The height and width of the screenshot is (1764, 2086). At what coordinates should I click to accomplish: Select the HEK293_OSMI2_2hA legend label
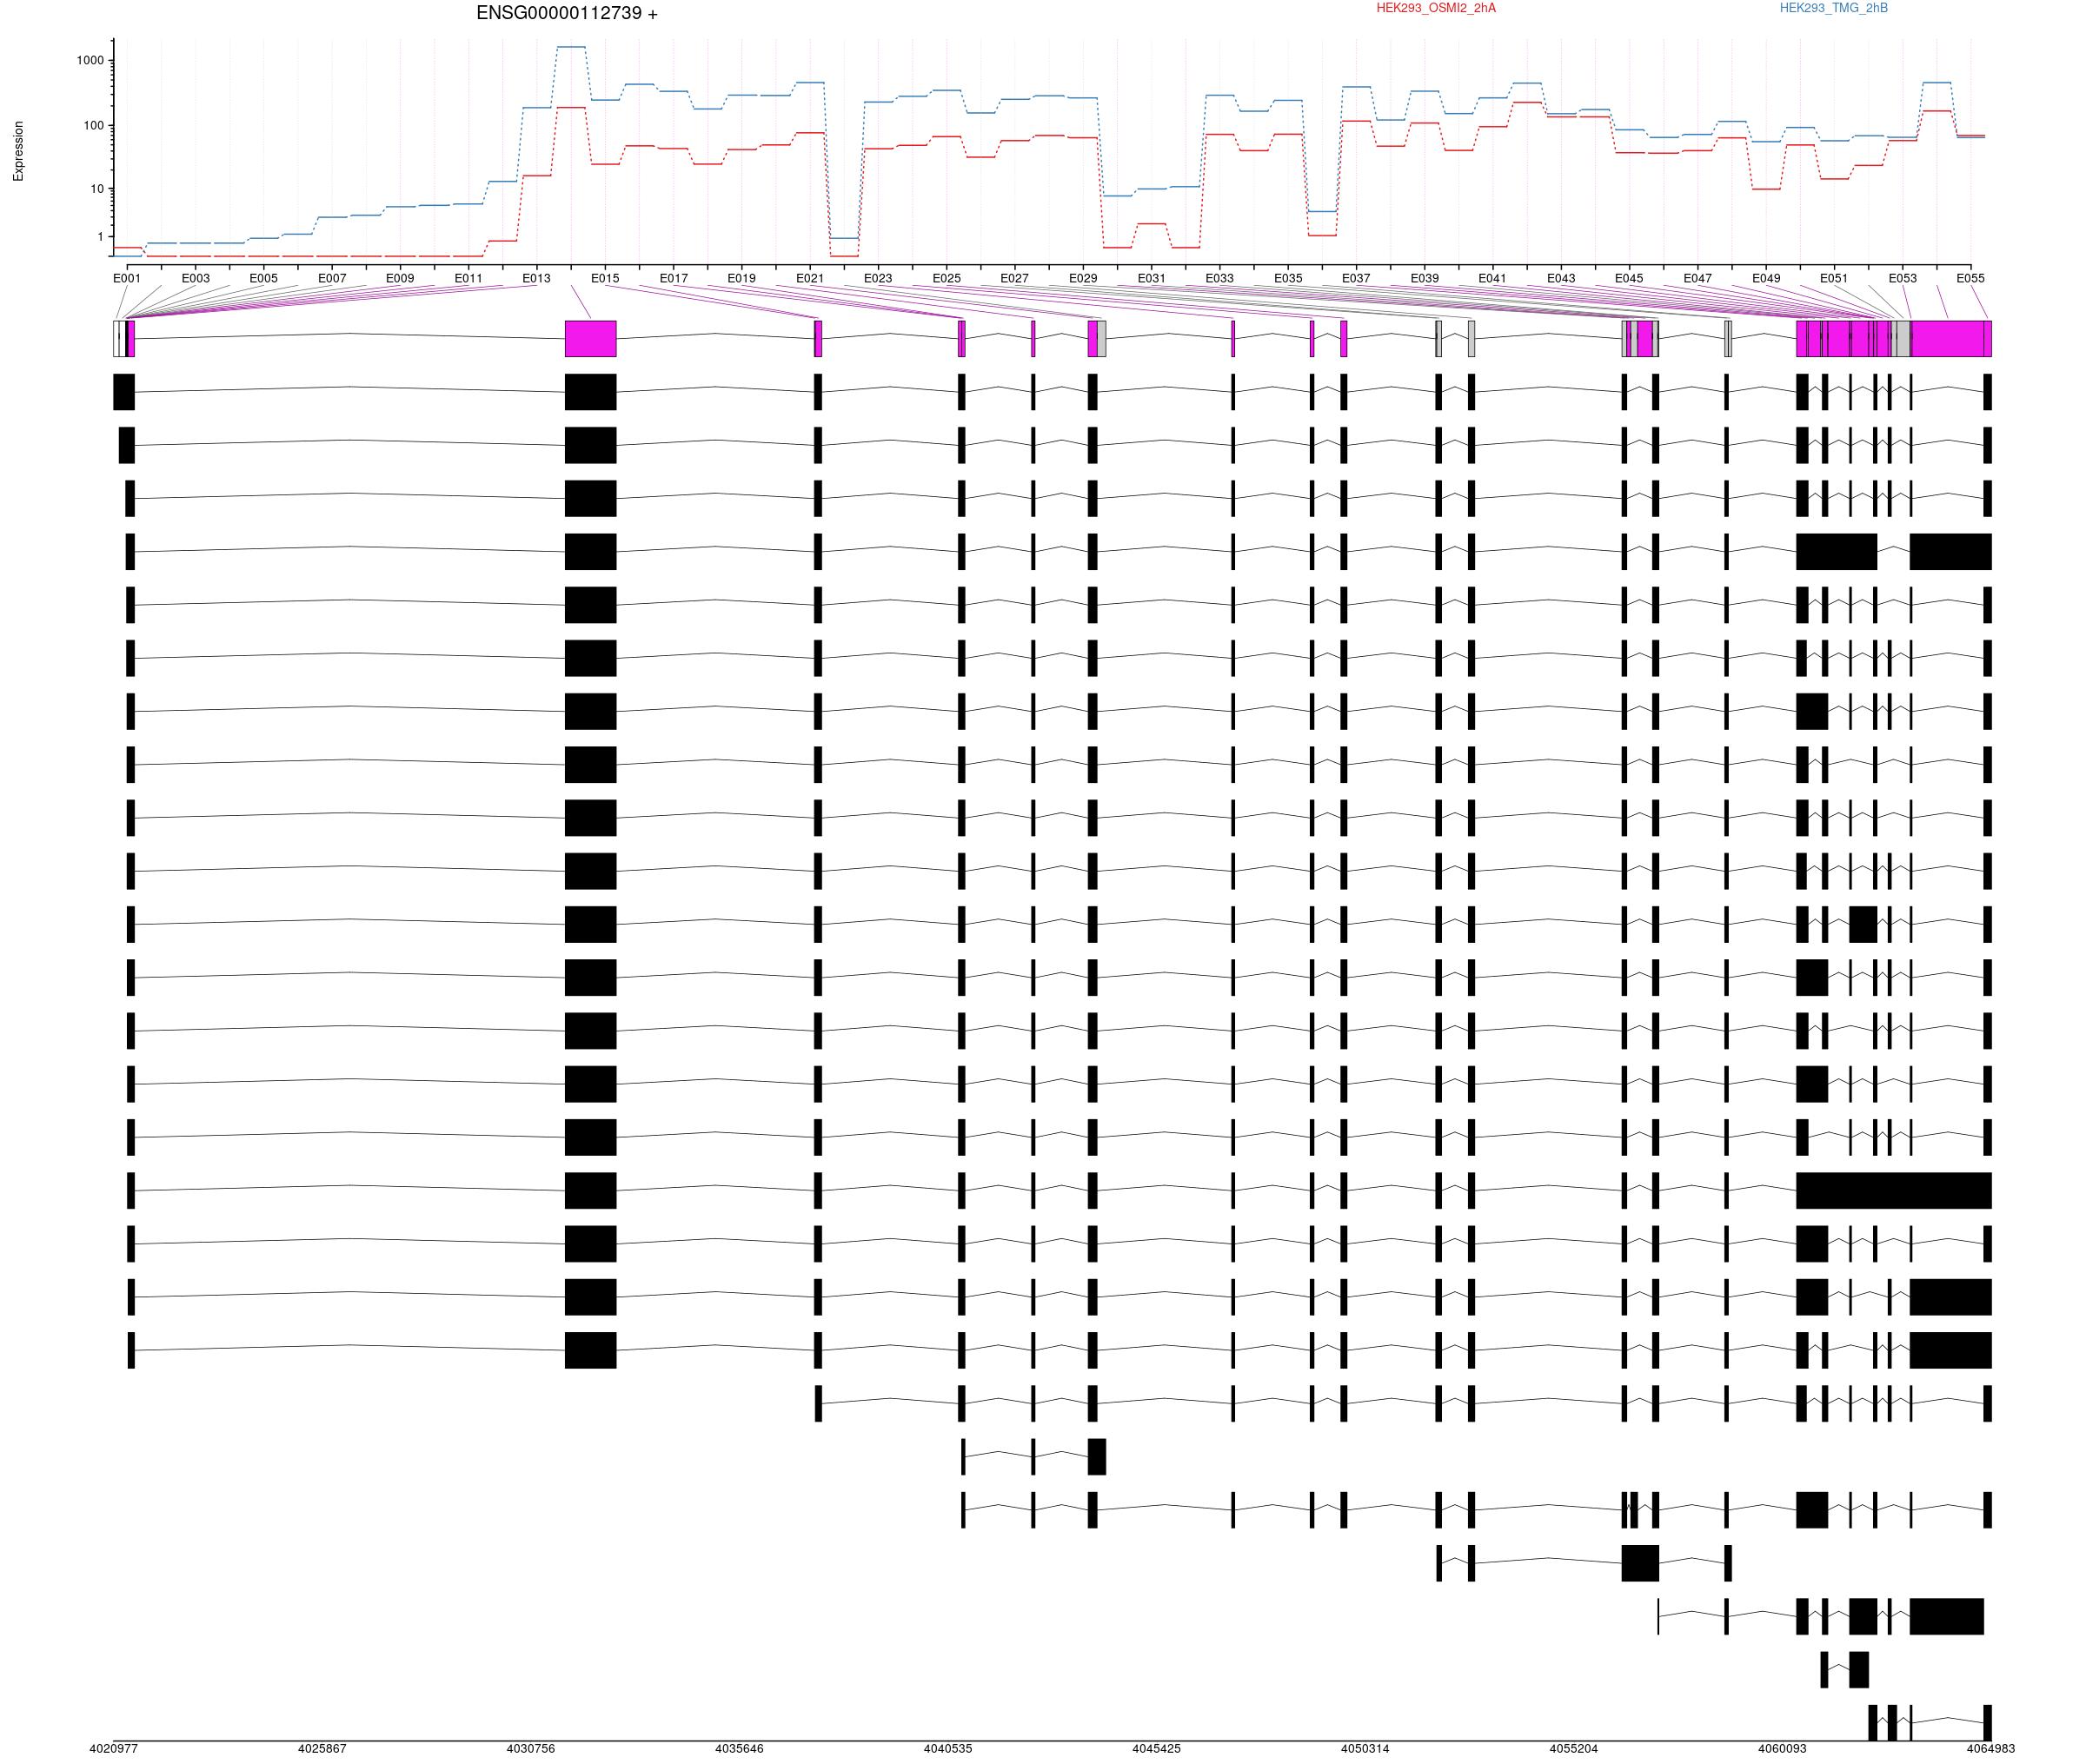[x=1436, y=8]
